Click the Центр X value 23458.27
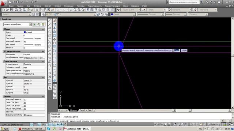Image resolution: width=234 pixels, height=131 pixels. 34,80
